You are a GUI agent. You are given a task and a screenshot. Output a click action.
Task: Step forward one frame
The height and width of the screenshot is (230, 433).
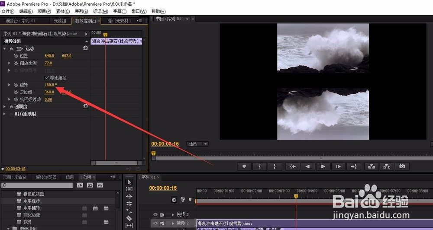click(338, 166)
